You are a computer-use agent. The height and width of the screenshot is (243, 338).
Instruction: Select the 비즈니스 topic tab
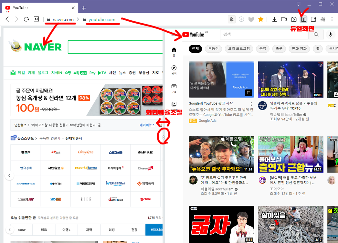point(154,230)
